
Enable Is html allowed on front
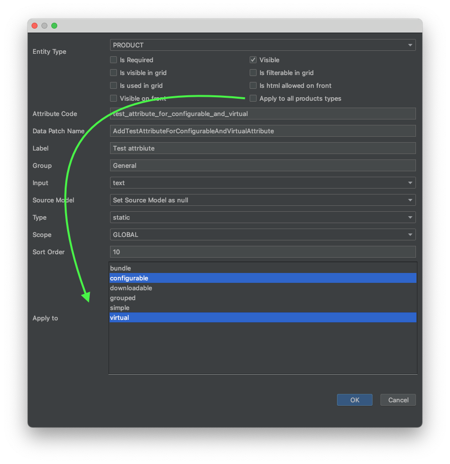coord(253,85)
